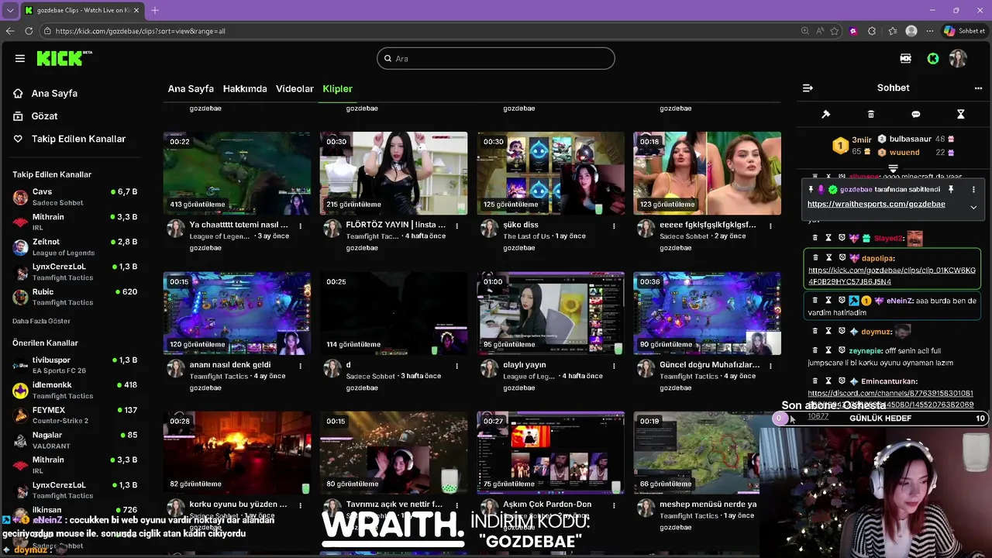This screenshot has width=992, height=558.
Task: Click the moderation gavel icon in chat toolbar
Action: click(x=826, y=114)
